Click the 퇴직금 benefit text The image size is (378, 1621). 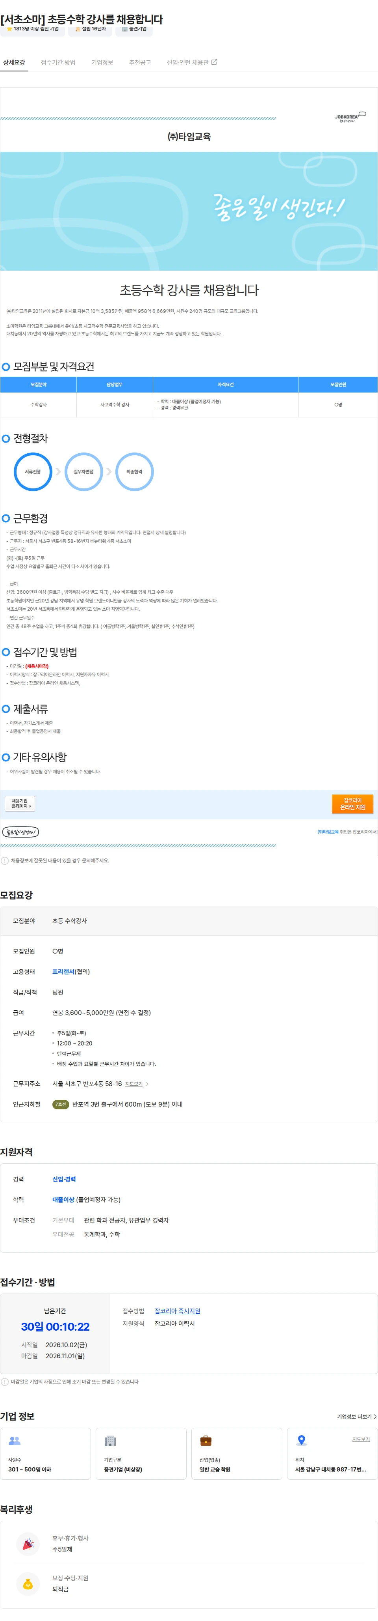click(60, 1589)
